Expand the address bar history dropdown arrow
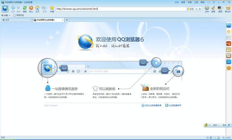232x140 pixels. point(196,9)
